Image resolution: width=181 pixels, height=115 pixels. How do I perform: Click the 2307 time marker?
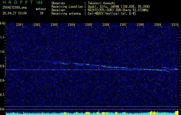tap(123, 24)
